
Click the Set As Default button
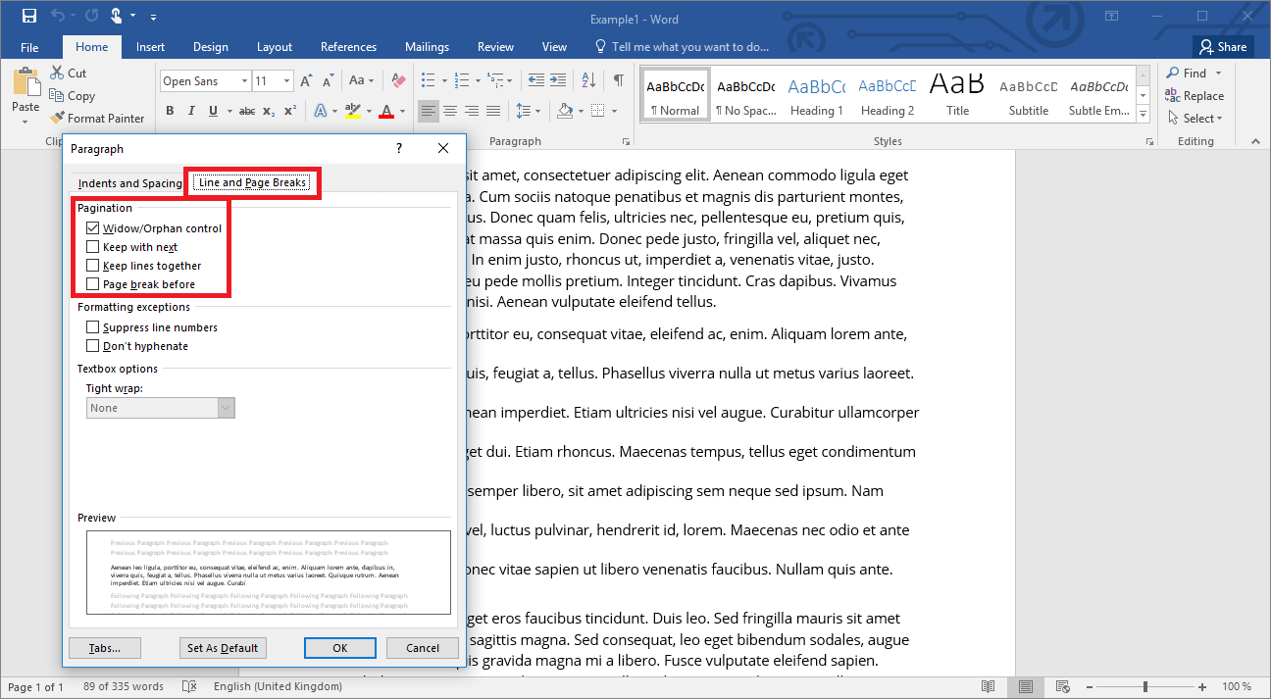pyautogui.click(x=223, y=648)
